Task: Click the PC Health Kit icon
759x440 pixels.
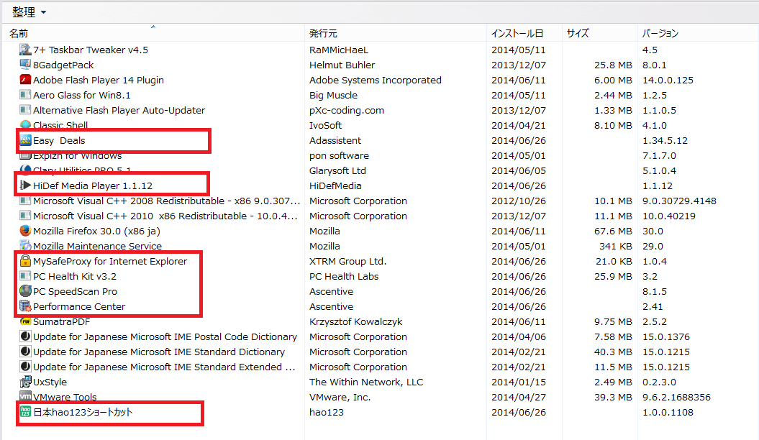Action: point(25,275)
